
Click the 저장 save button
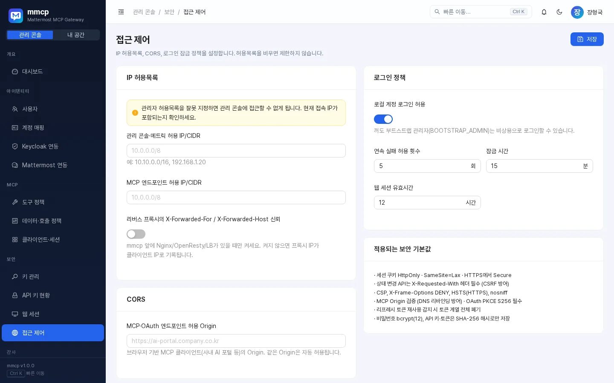click(x=587, y=39)
